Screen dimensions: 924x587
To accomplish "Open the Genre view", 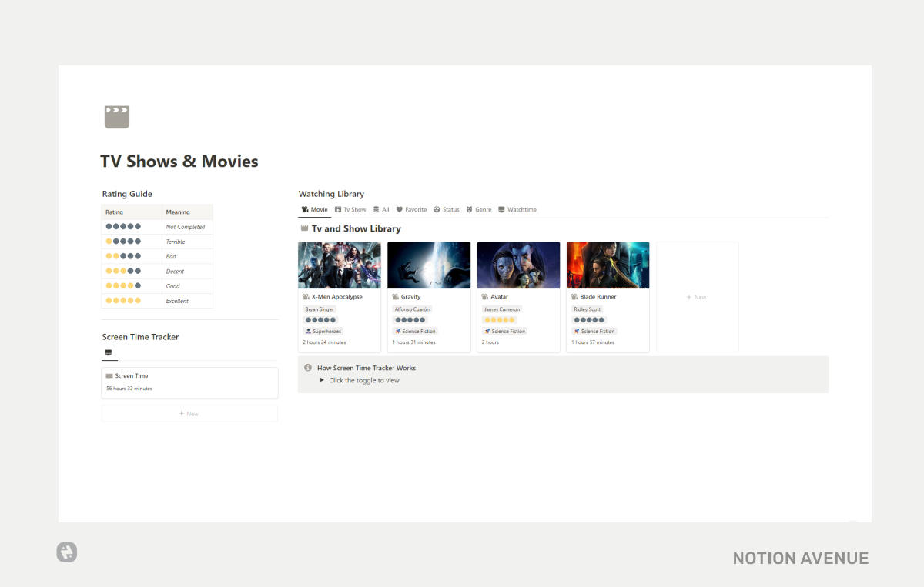I will (x=470, y=208).
